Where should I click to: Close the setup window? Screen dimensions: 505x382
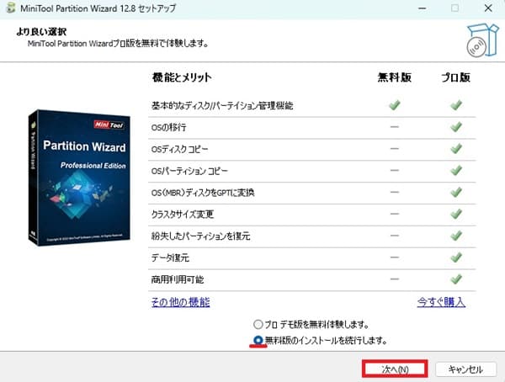point(488,8)
